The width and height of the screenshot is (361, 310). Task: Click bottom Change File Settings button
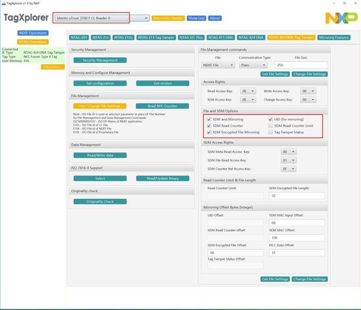pyautogui.click(x=310, y=279)
